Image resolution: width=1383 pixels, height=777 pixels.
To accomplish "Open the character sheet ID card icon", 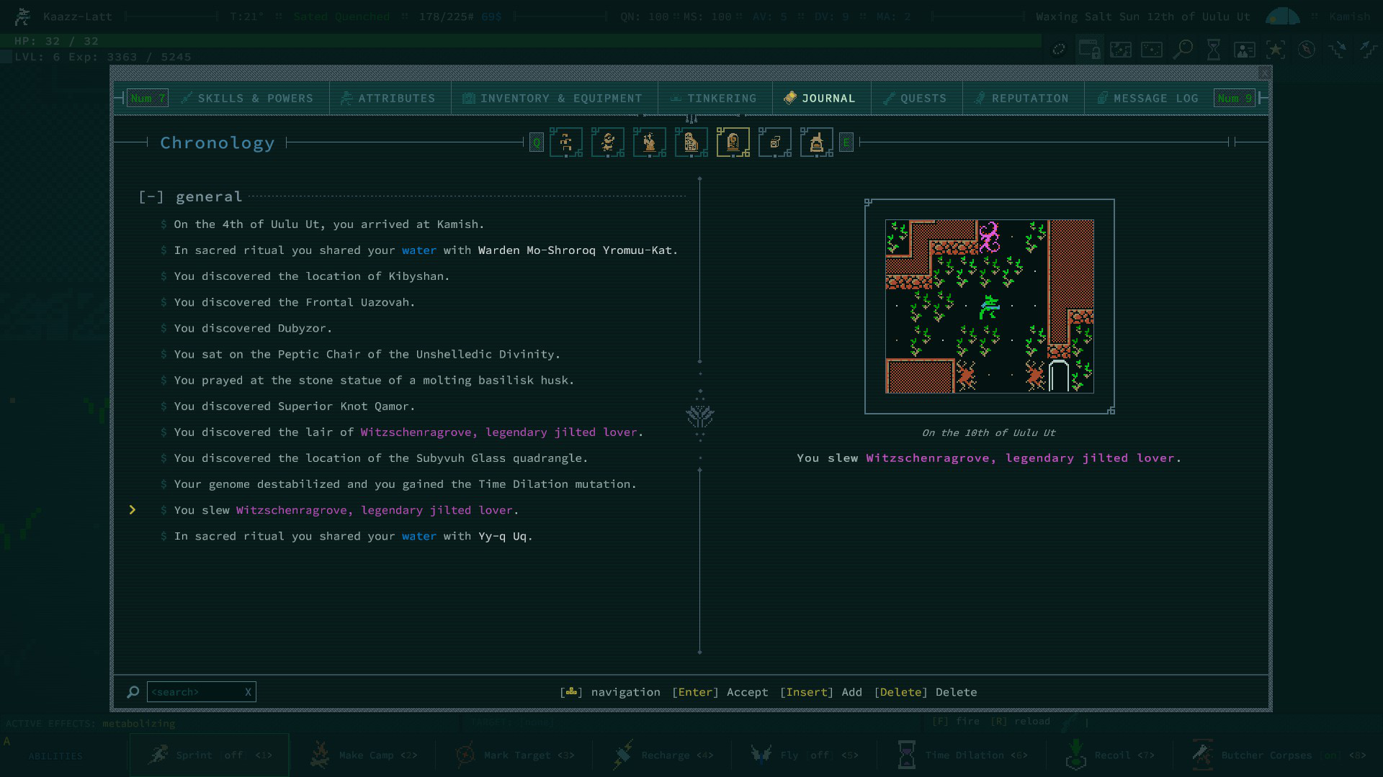I will (1245, 49).
